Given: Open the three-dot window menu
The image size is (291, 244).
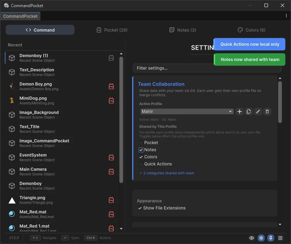Looking at the screenshot, I should point(286,16).
